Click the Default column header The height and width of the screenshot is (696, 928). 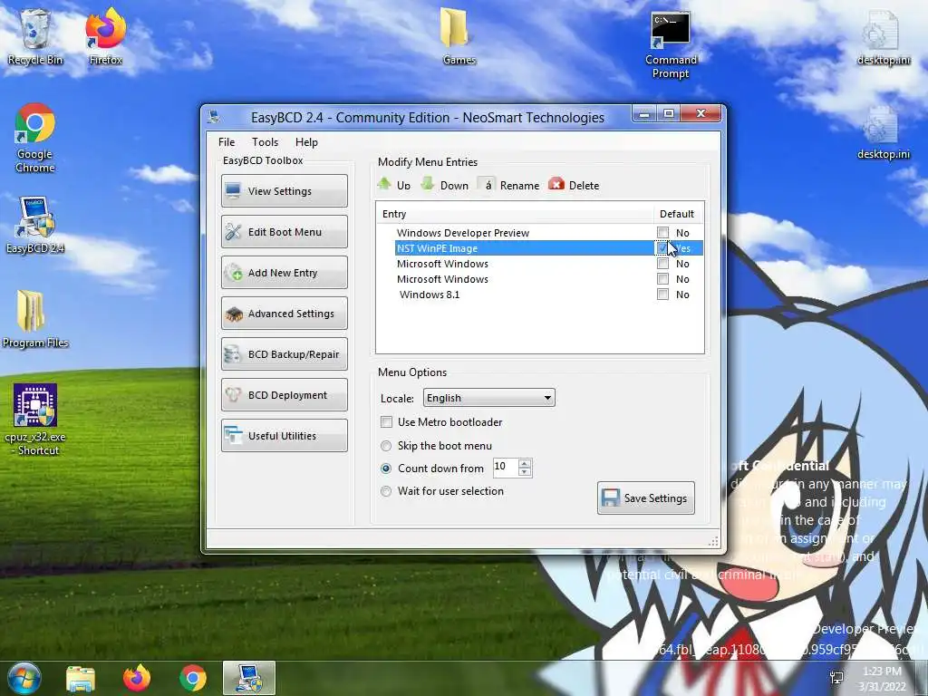pyautogui.click(x=677, y=214)
